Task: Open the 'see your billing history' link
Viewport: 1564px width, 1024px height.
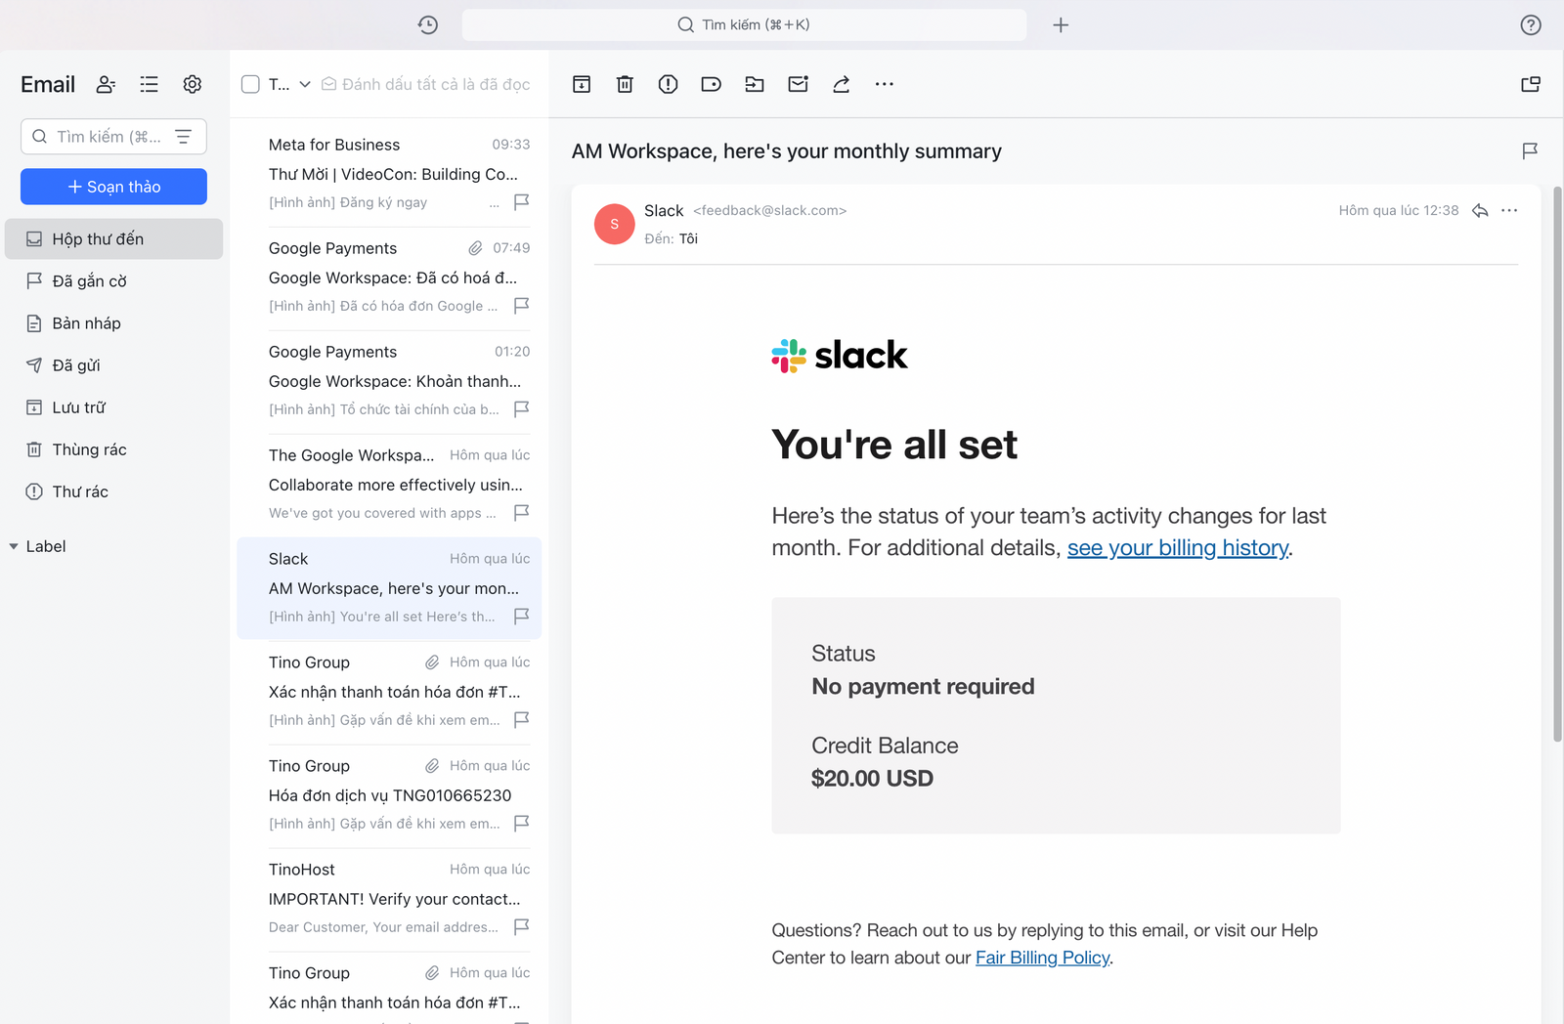Action: 1177,548
